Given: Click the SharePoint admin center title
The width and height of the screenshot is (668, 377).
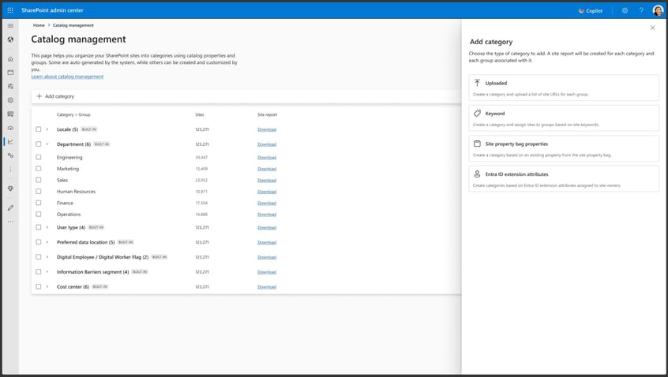Looking at the screenshot, I should (52, 10).
